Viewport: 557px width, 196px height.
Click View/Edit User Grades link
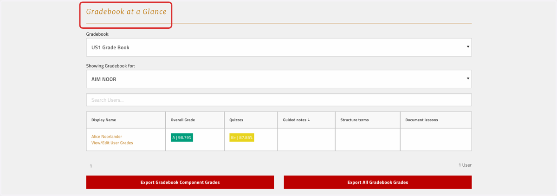(112, 143)
